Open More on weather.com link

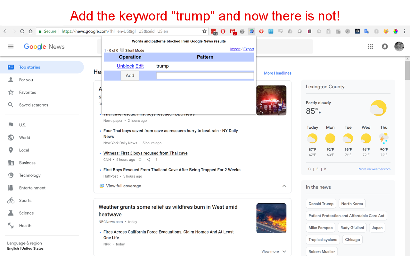click(374, 169)
